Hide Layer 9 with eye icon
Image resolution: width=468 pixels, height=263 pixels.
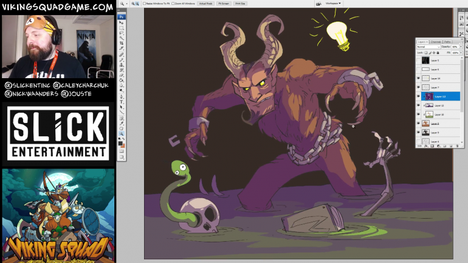point(418,132)
